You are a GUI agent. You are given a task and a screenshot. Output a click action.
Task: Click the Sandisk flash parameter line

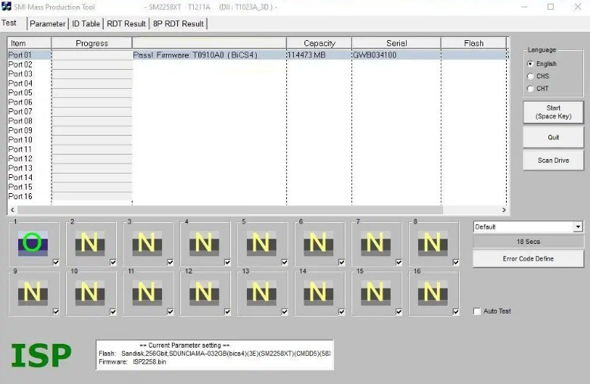pos(214,354)
